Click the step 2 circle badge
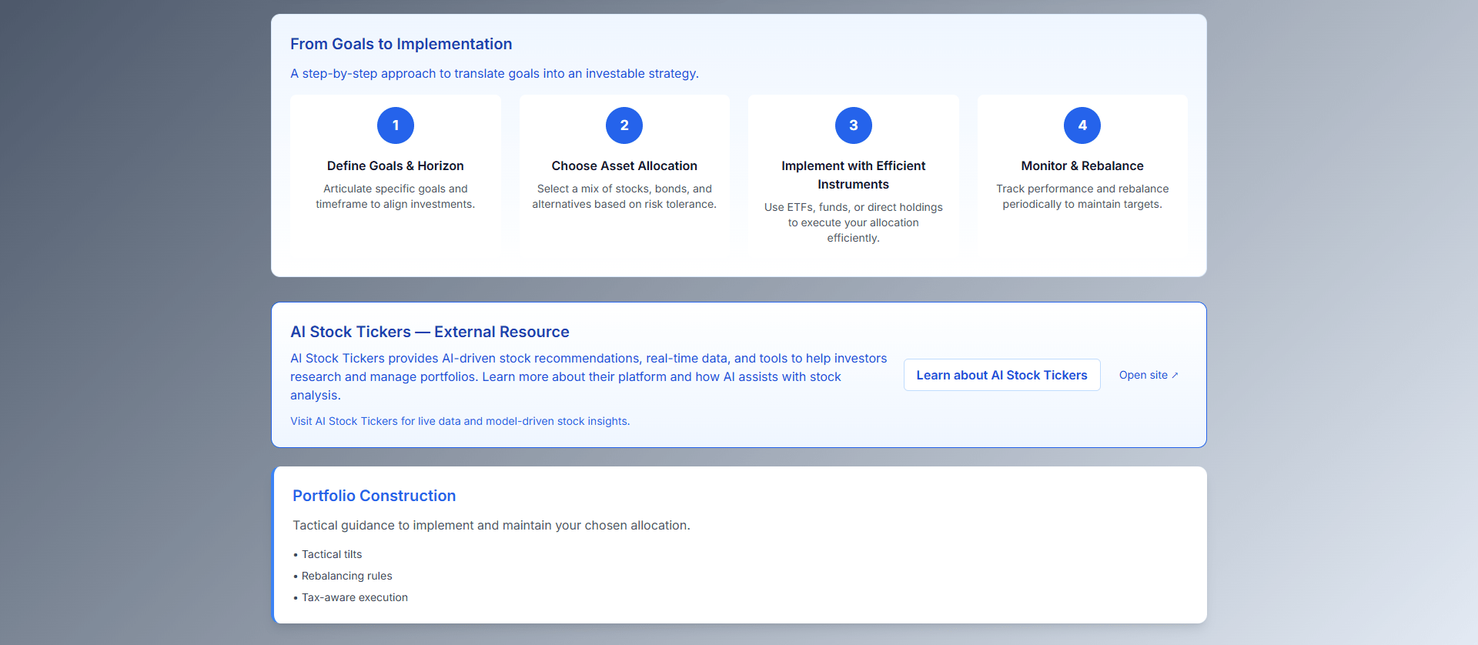The width and height of the screenshot is (1478, 645). (x=624, y=125)
